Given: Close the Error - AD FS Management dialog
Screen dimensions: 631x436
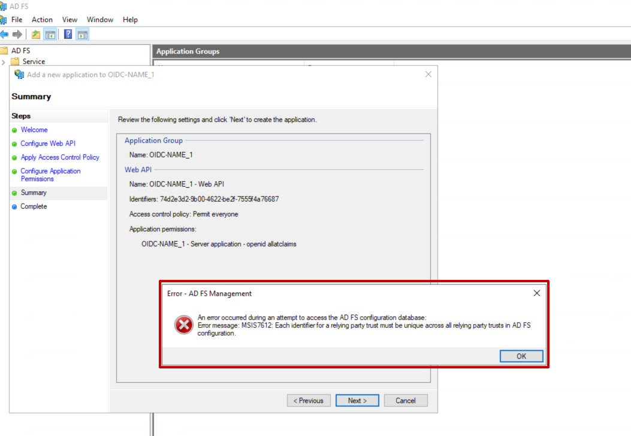Looking at the screenshot, I should (537, 293).
